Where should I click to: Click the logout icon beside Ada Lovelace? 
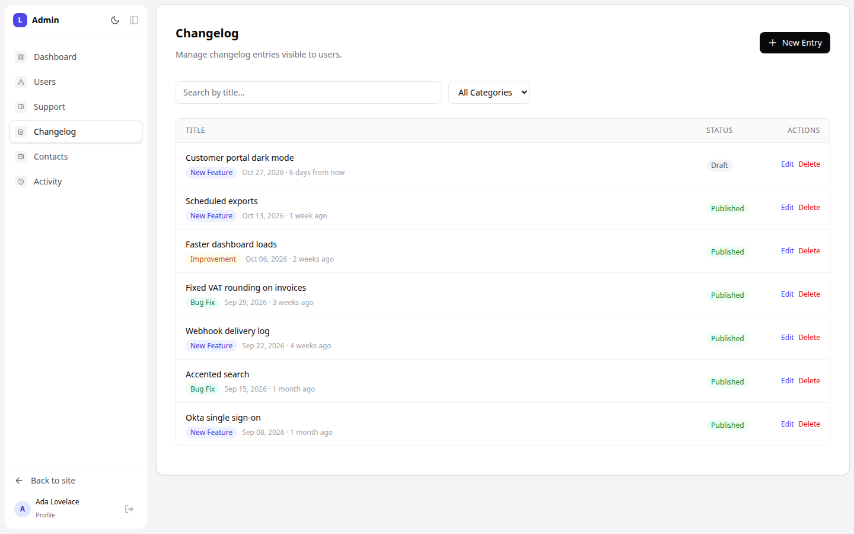click(129, 509)
